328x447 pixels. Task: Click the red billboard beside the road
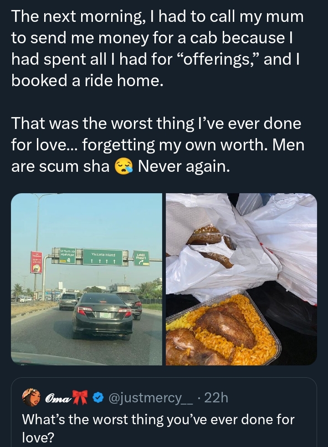pyautogui.click(x=36, y=262)
